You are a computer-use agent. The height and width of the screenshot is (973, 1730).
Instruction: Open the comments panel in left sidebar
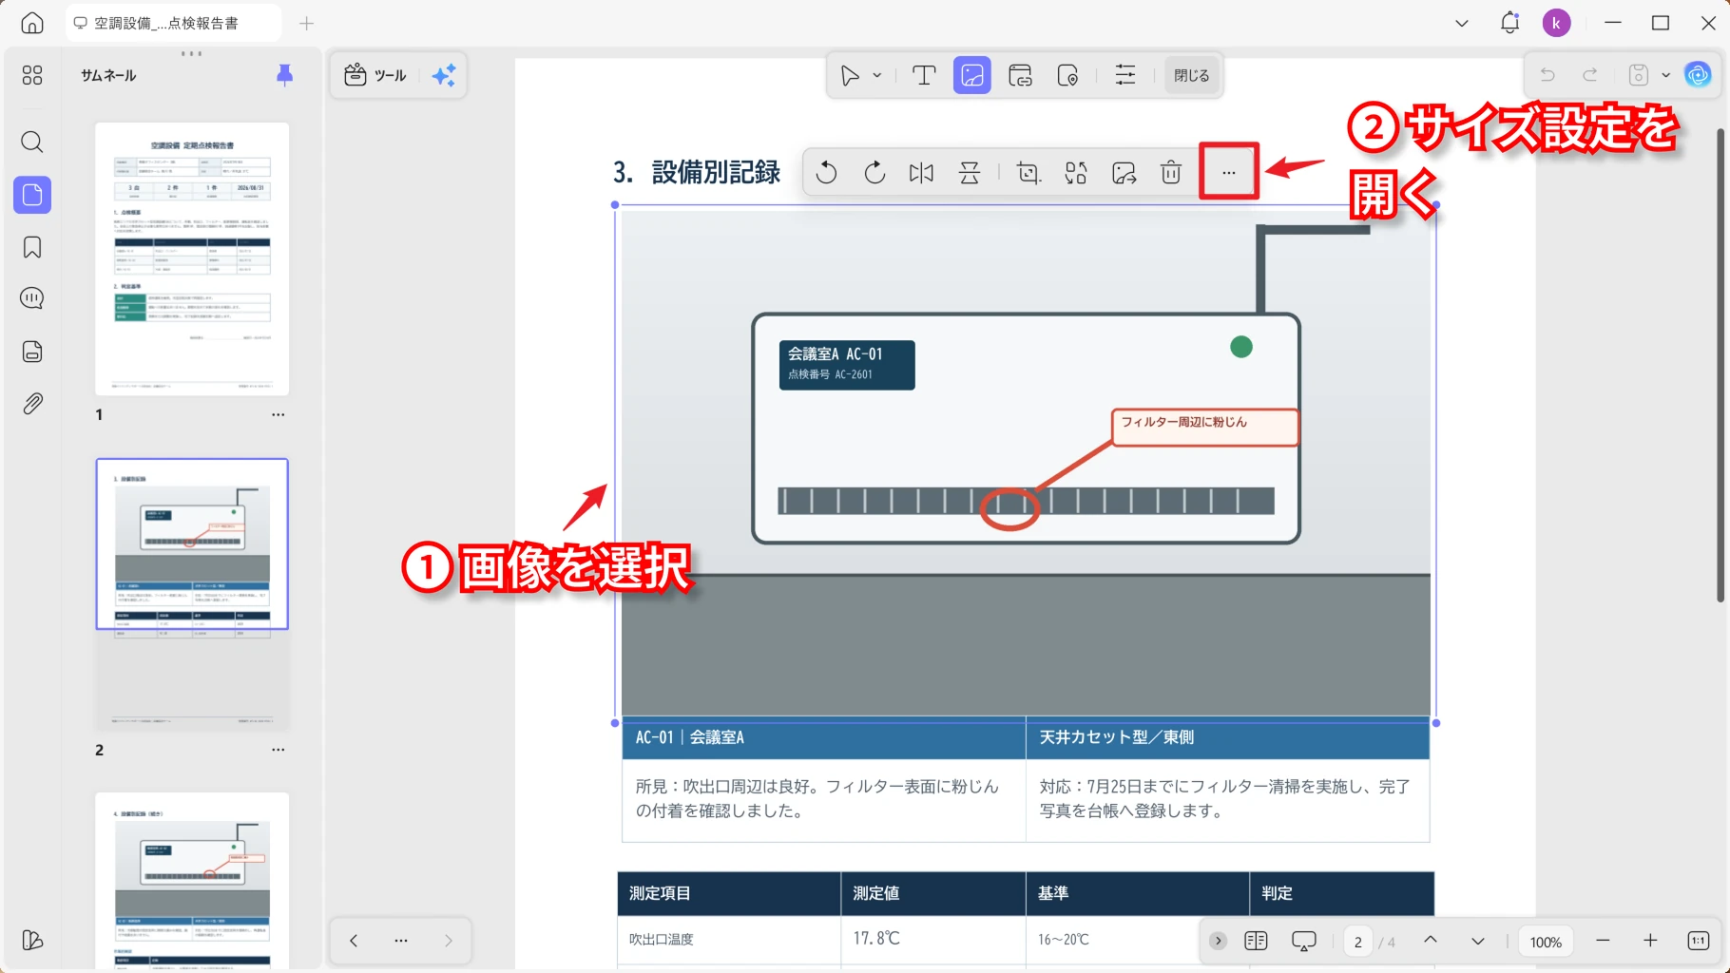32,298
